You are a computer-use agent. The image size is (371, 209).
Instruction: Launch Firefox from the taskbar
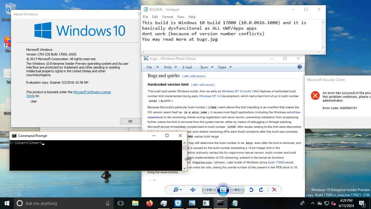149,203
